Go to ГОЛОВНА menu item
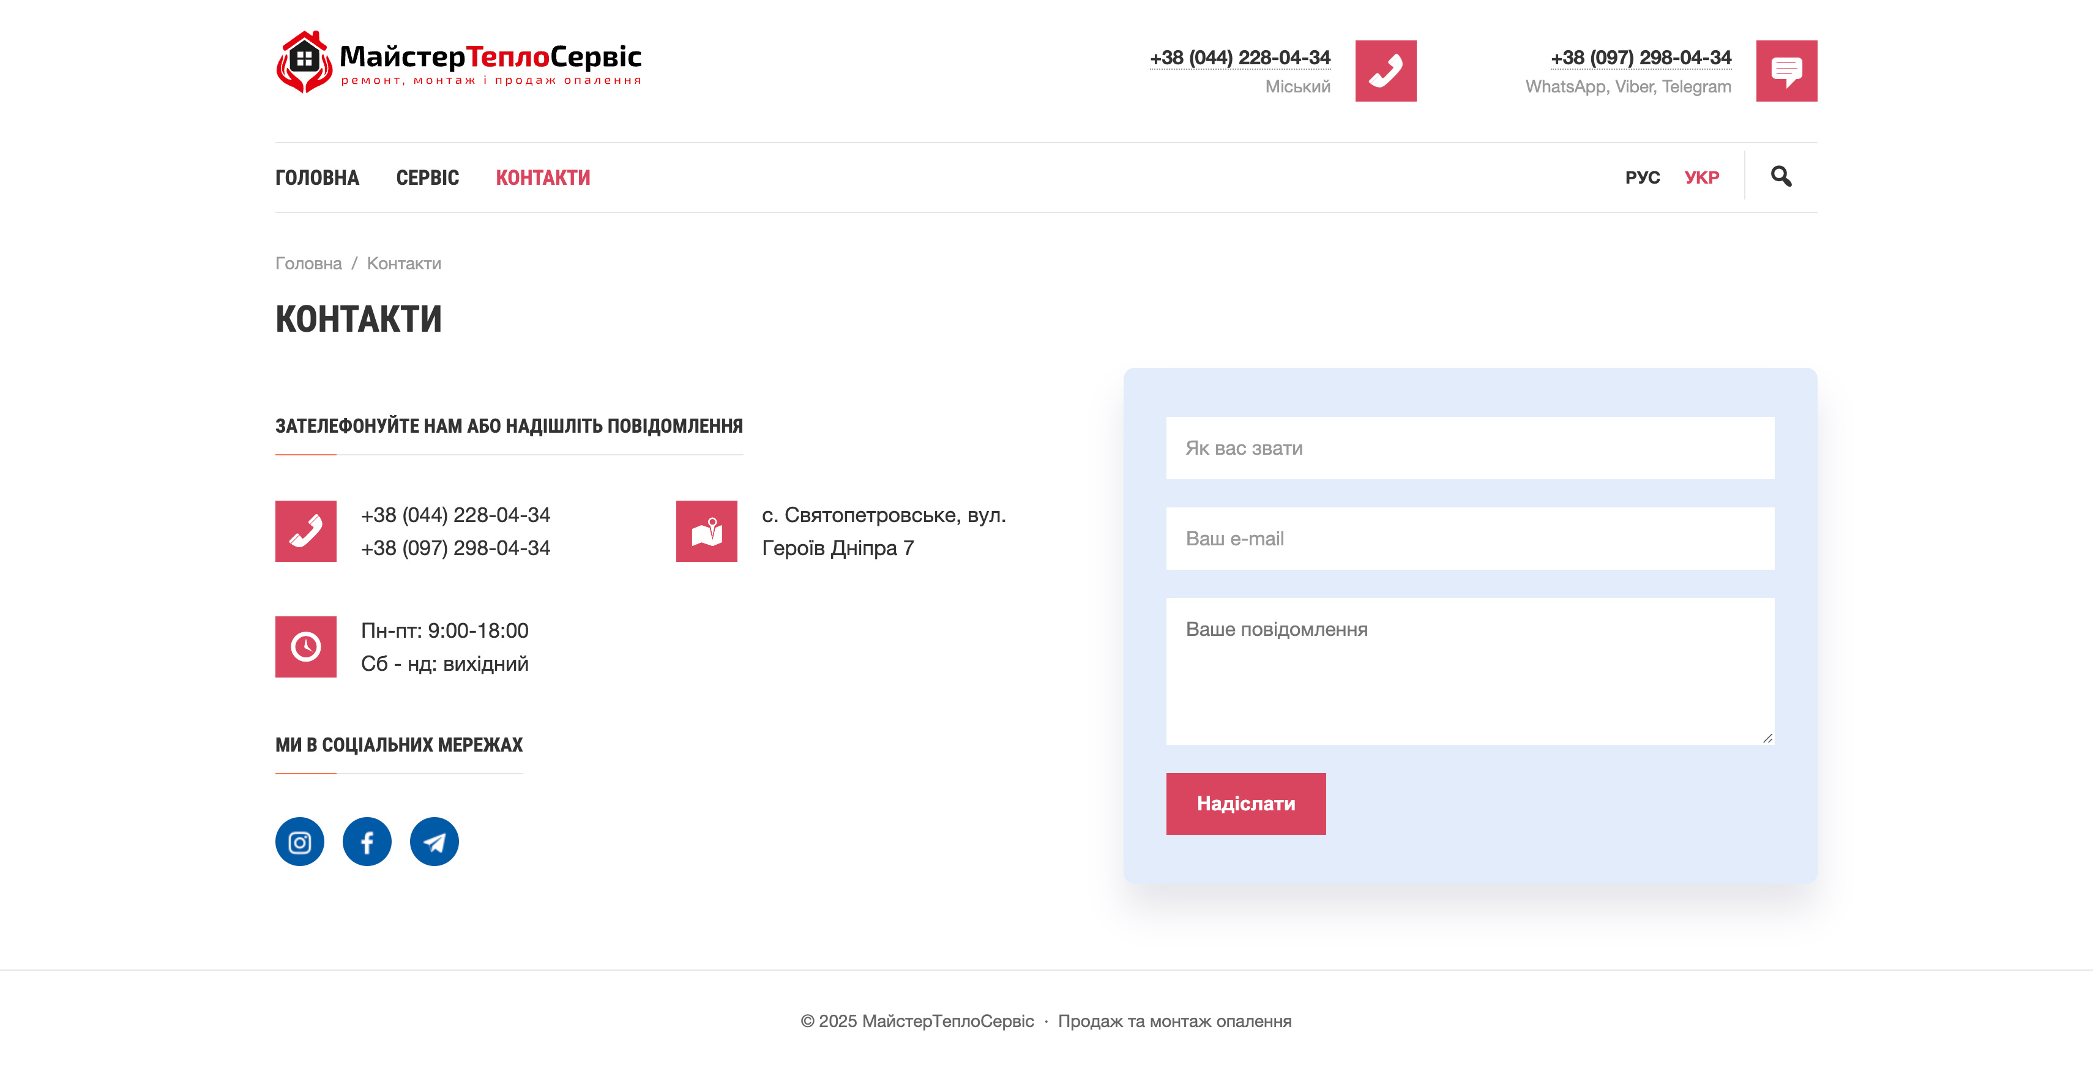Image resolution: width=2093 pixels, height=1087 pixels. pyautogui.click(x=317, y=178)
